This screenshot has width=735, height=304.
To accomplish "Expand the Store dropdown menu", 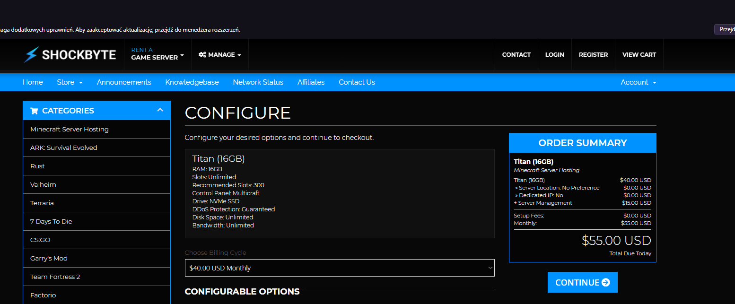I will point(70,82).
